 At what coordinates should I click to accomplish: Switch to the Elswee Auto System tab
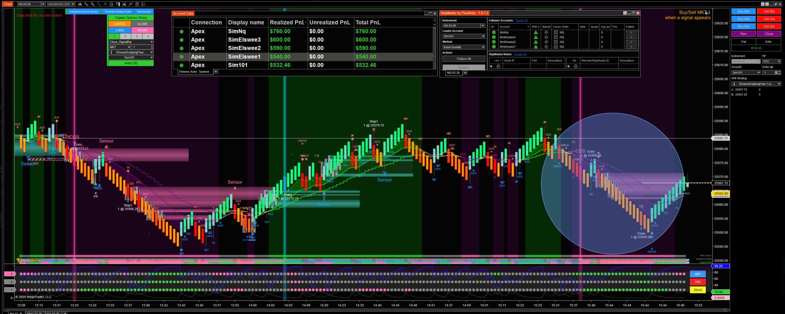194,72
